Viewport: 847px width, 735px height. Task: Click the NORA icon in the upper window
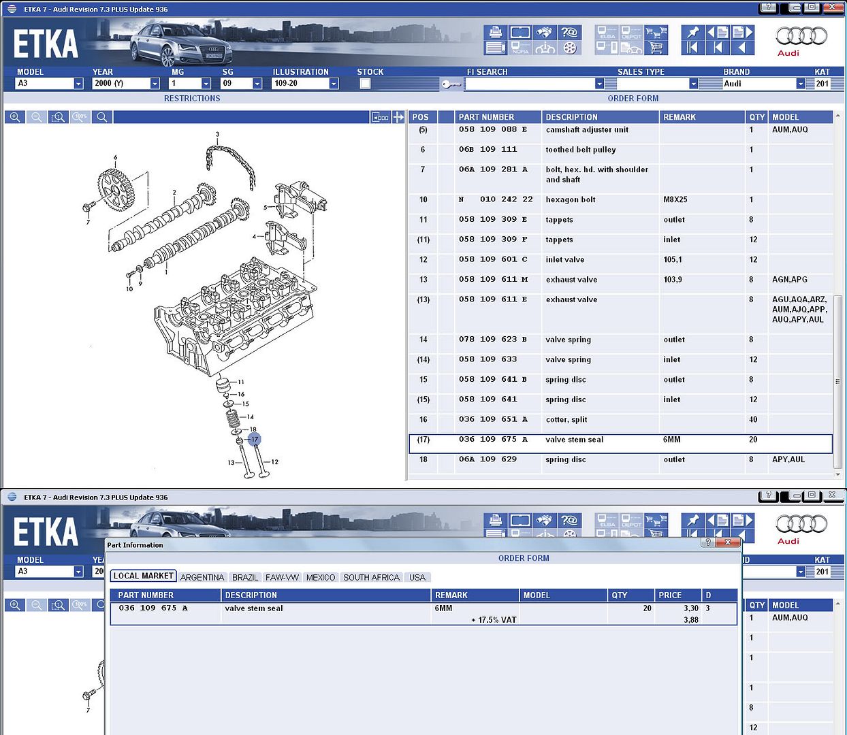(520, 48)
